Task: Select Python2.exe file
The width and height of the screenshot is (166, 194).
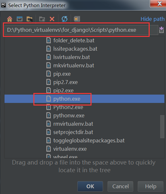Action: (x=68, y=107)
